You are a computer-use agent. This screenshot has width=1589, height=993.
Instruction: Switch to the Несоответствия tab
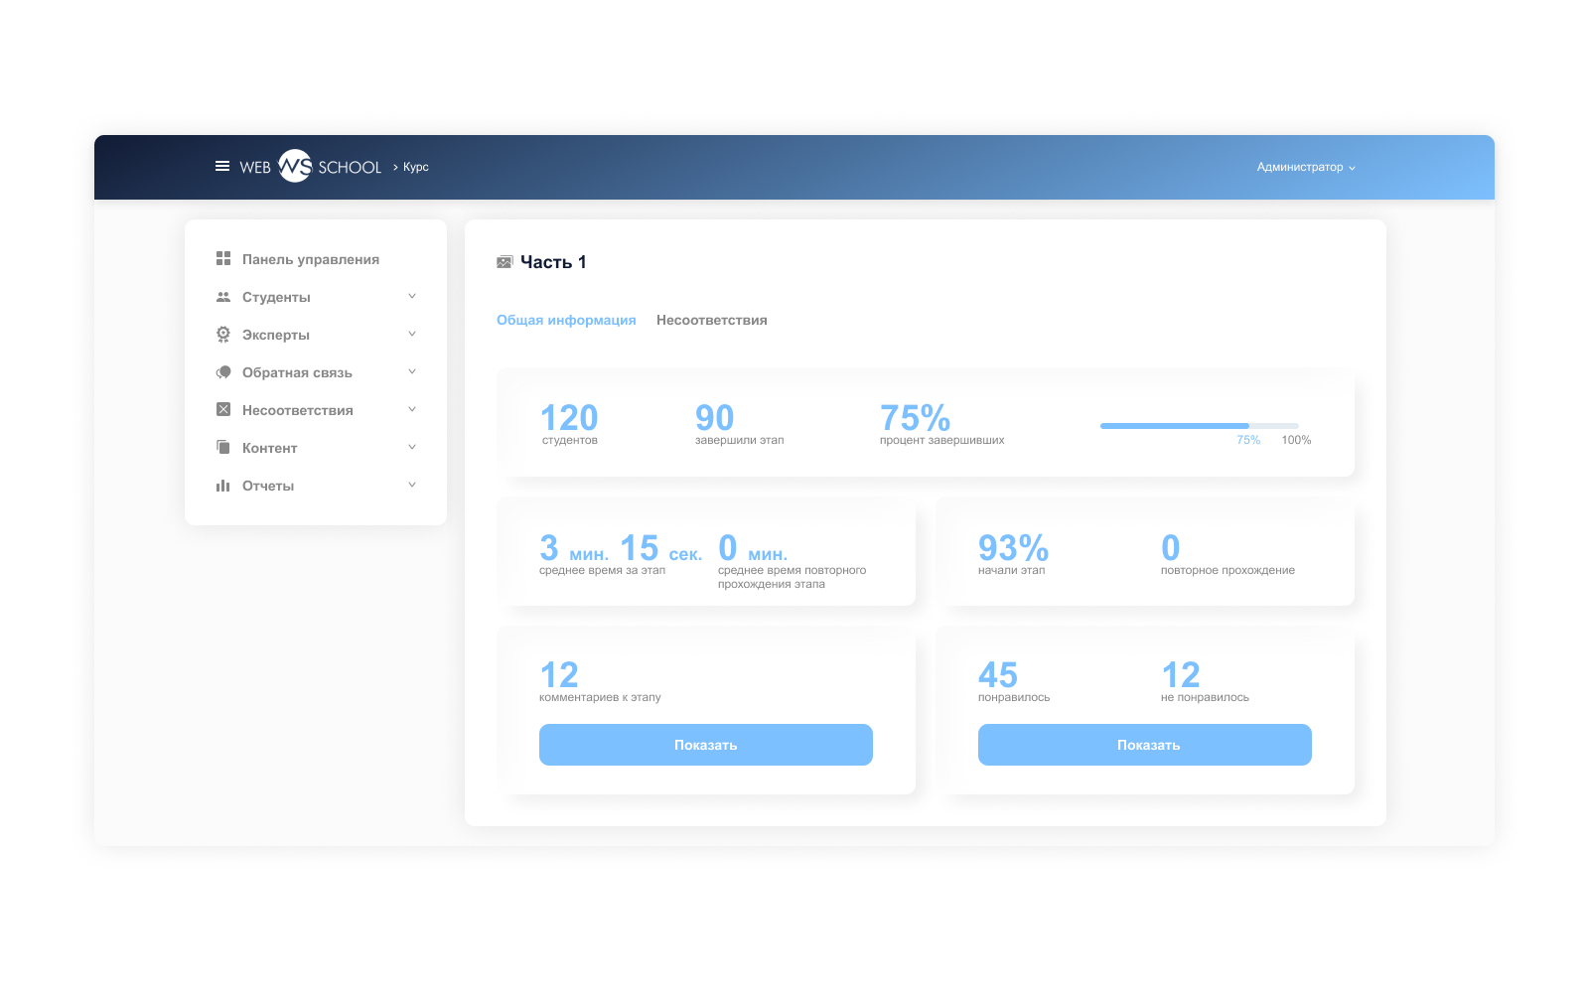[x=711, y=320]
